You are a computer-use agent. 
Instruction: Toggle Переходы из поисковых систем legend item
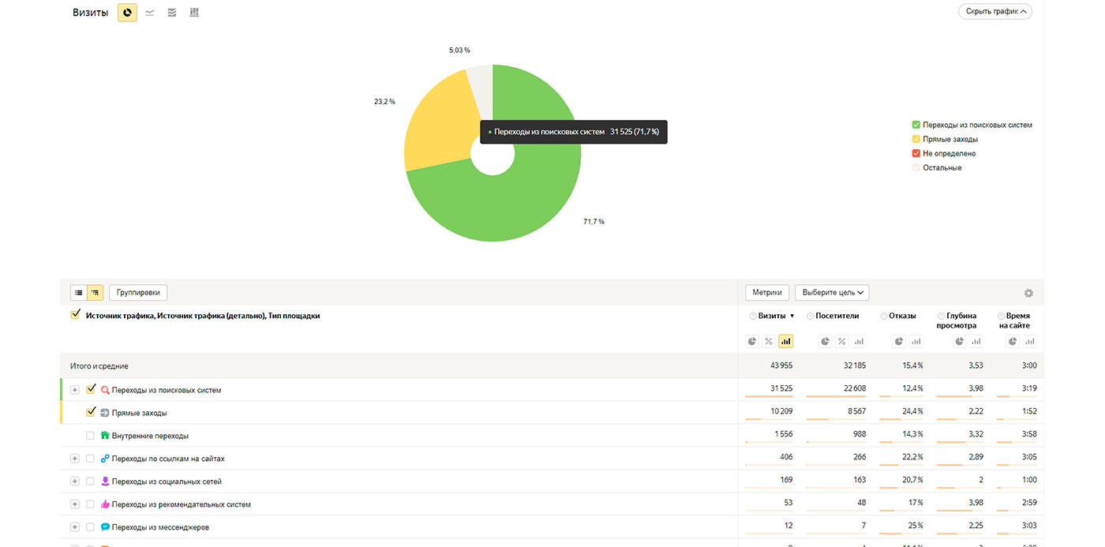pos(972,125)
